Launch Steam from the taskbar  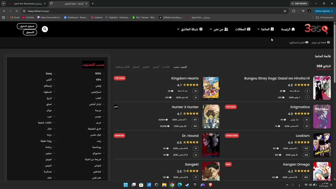(x=187, y=185)
